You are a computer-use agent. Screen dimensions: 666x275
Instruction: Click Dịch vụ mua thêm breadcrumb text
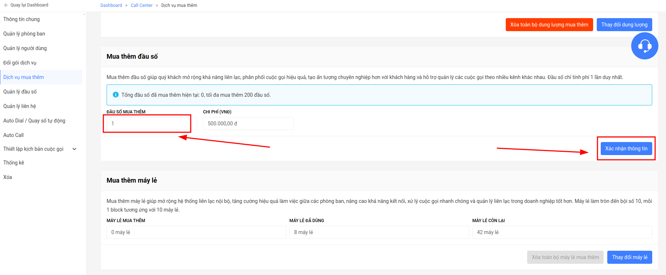point(179,5)
